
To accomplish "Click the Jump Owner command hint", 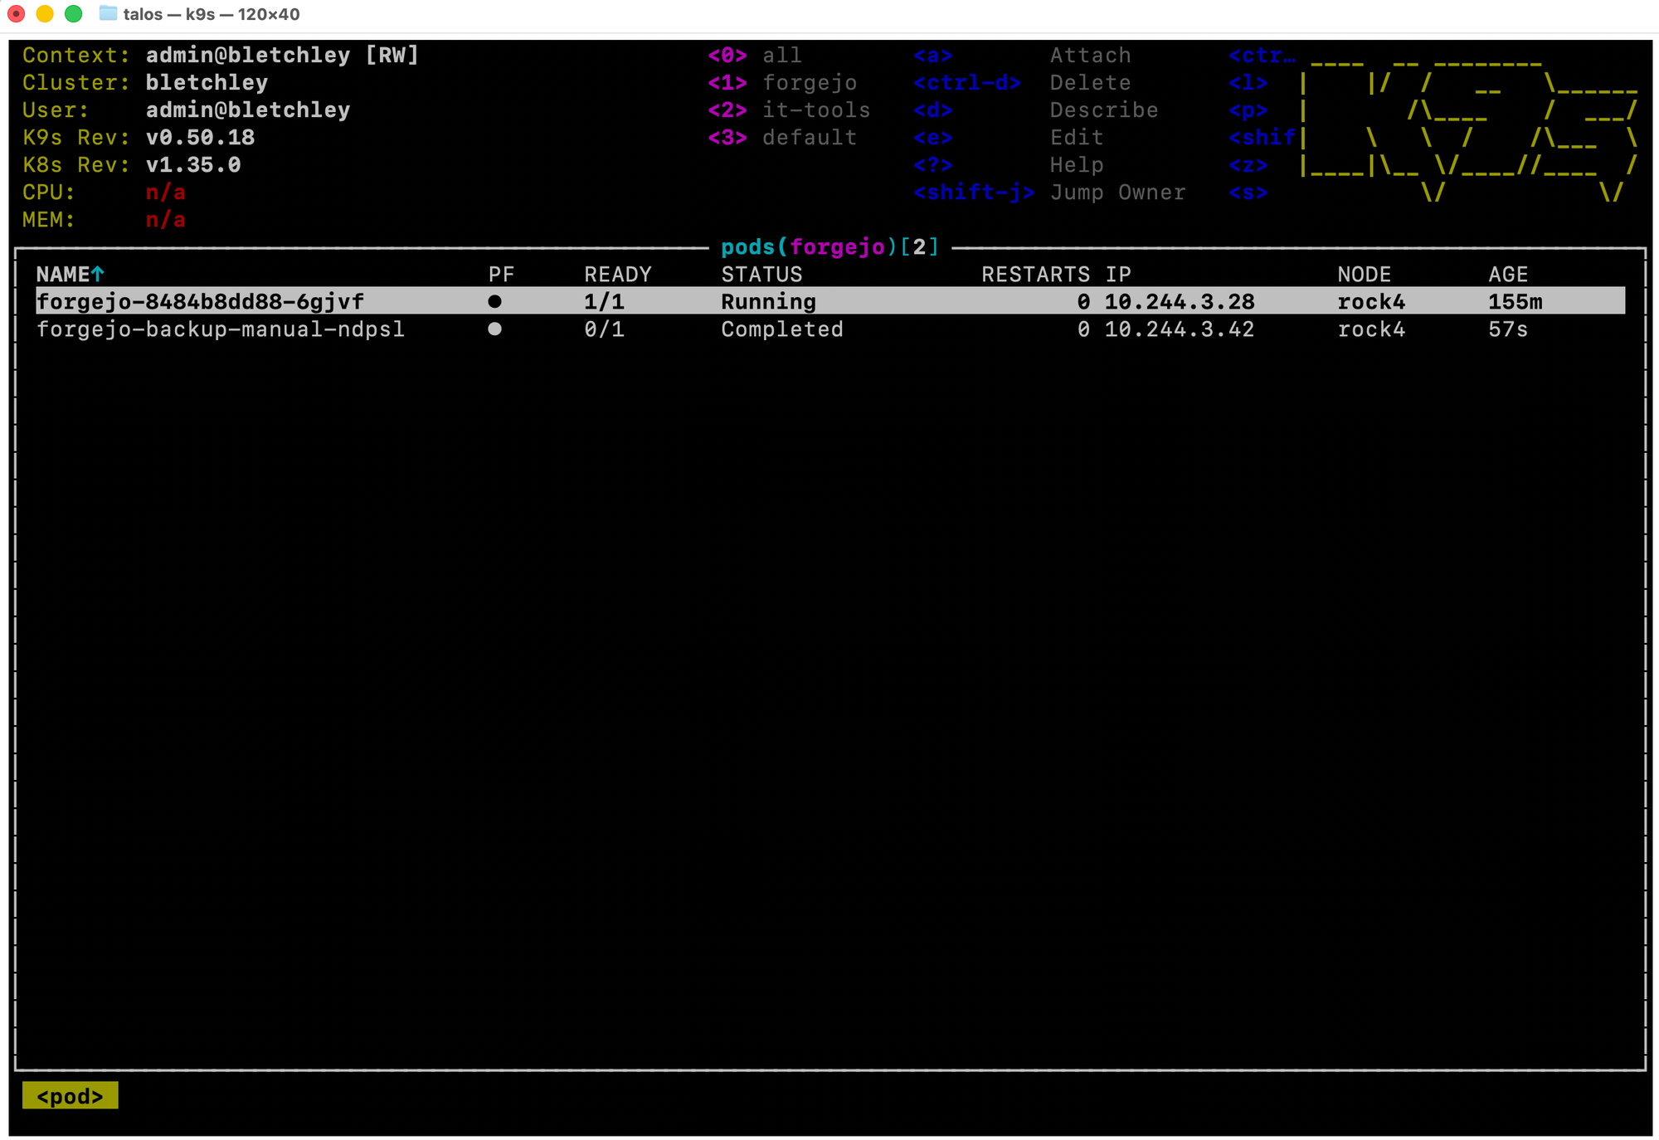I will (x=1117, y=192).
